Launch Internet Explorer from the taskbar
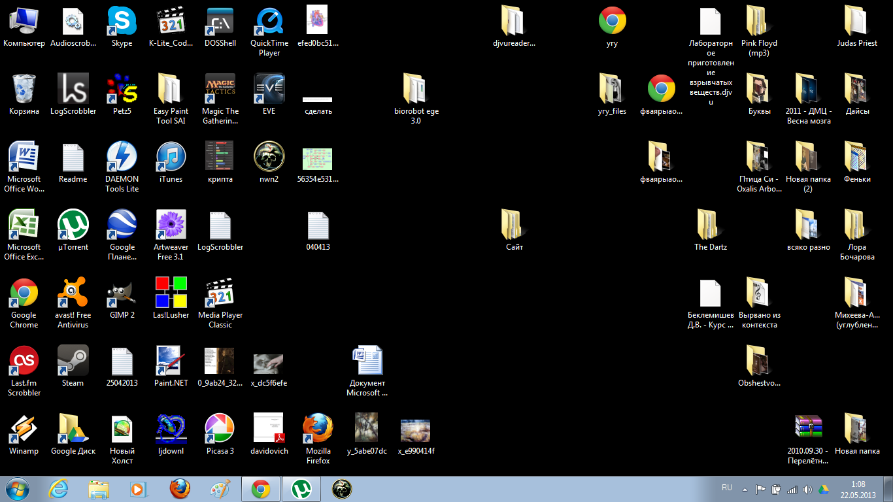The image size is (893, 502). click(59, 489)
